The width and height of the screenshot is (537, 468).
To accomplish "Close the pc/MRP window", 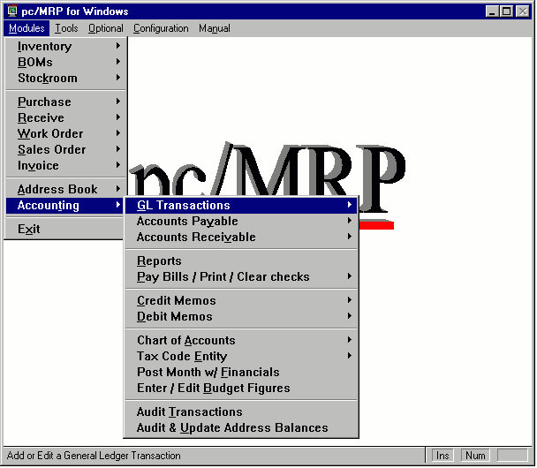I will point(523,11).
